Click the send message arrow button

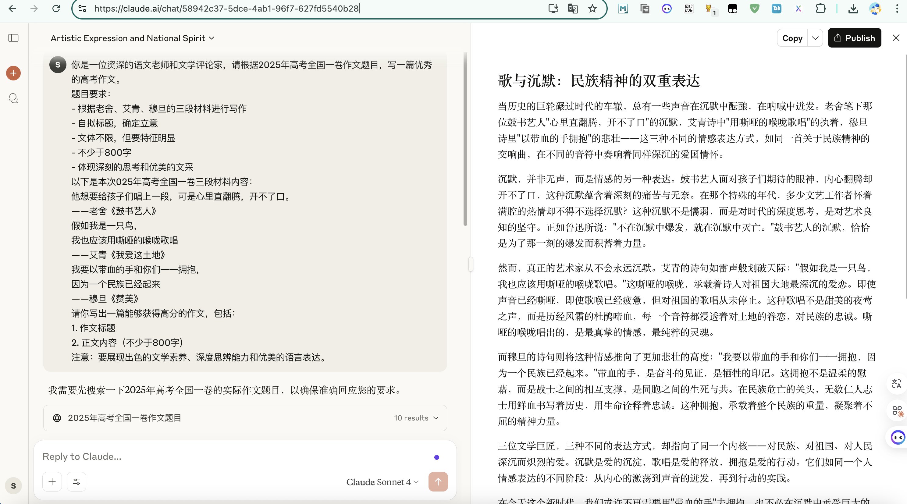pyautogui.click(x=438, y=481)
